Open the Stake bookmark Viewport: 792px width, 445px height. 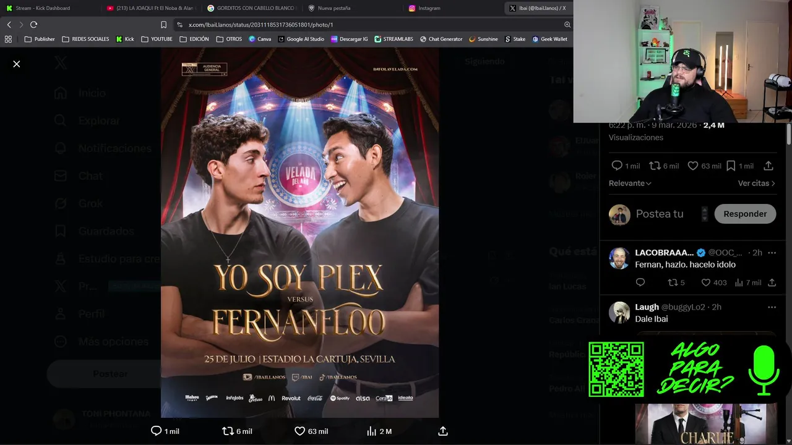point(515,39)
